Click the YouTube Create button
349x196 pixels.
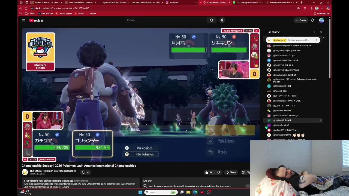[301, 20]
